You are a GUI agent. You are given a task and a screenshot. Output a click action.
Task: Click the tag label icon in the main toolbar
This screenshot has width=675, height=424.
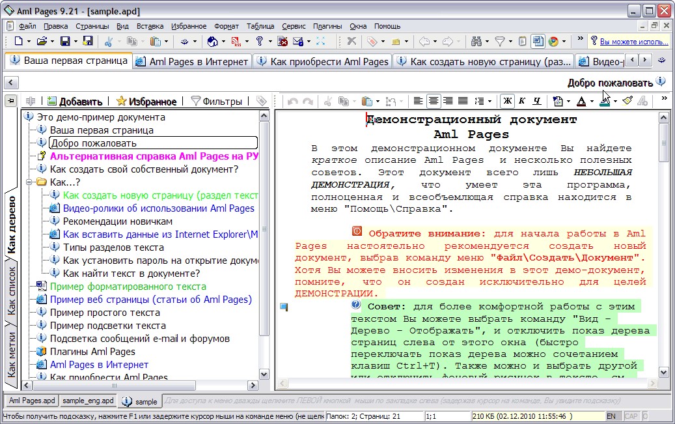[x=372, y=42]
